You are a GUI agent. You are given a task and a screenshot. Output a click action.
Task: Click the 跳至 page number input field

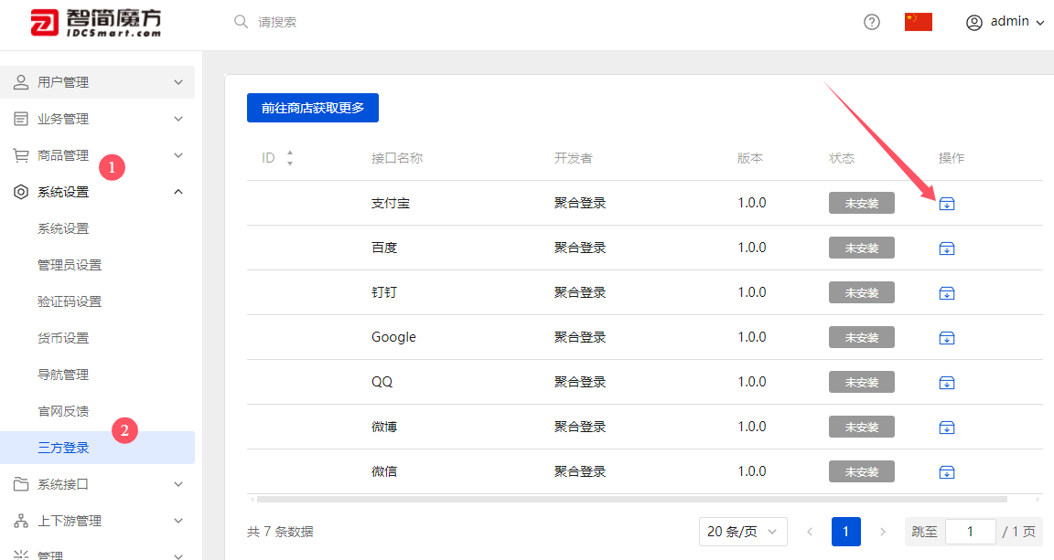970,531
